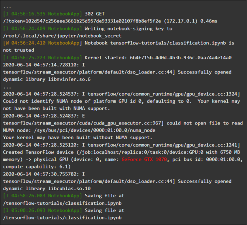Click the timestamp '2020-06-14 04:57:28.525120: I'
The image size is (247, 225).
coord(44,145)
